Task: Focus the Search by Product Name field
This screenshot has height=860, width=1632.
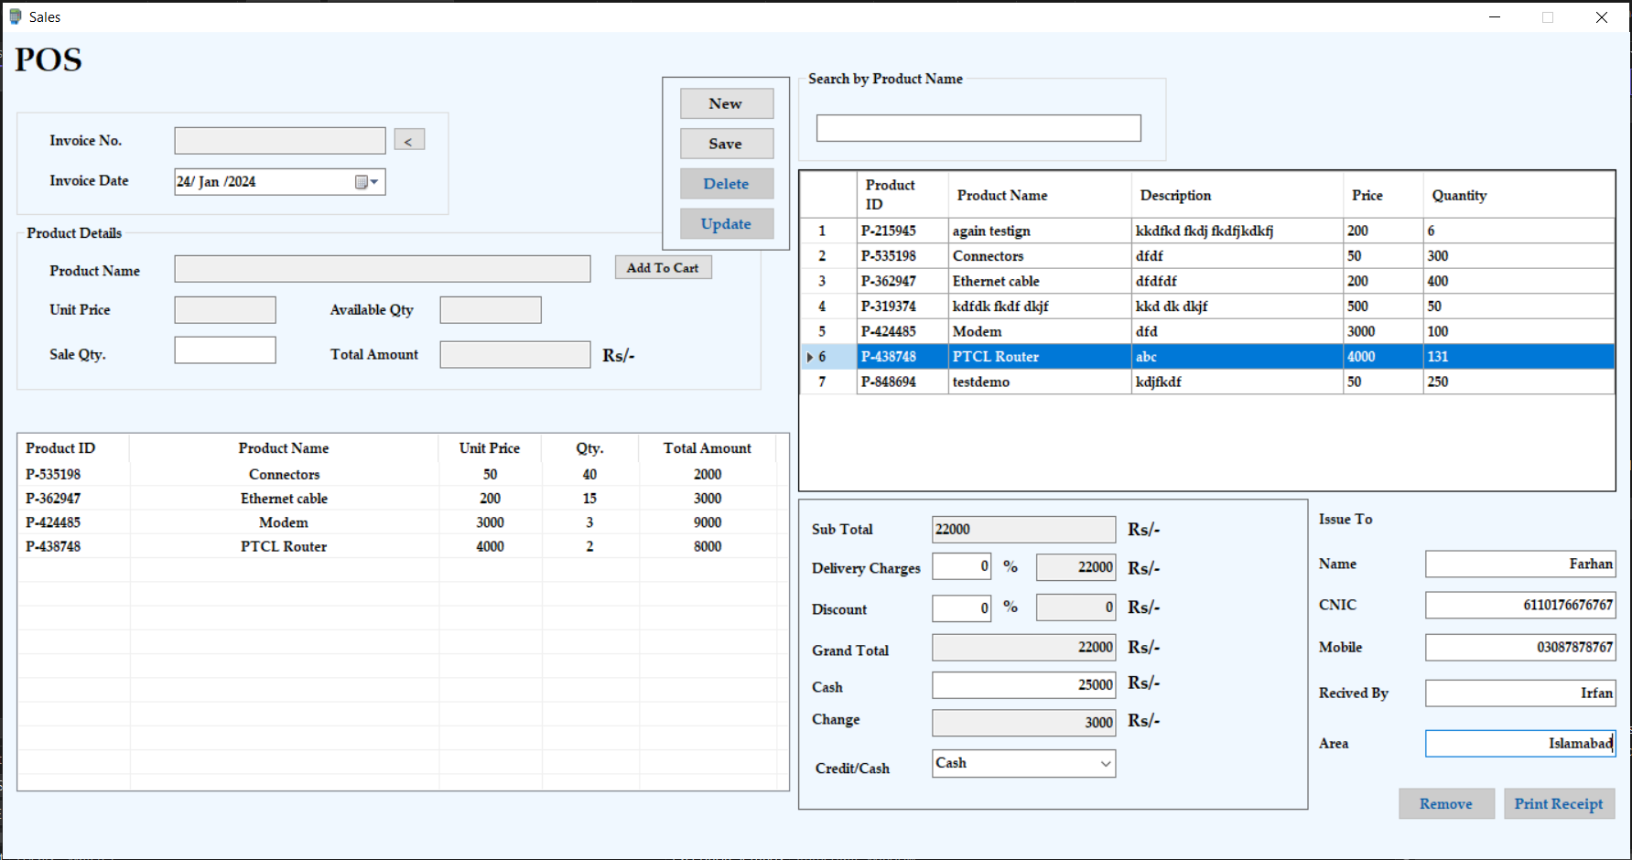Action: point(978,128)
